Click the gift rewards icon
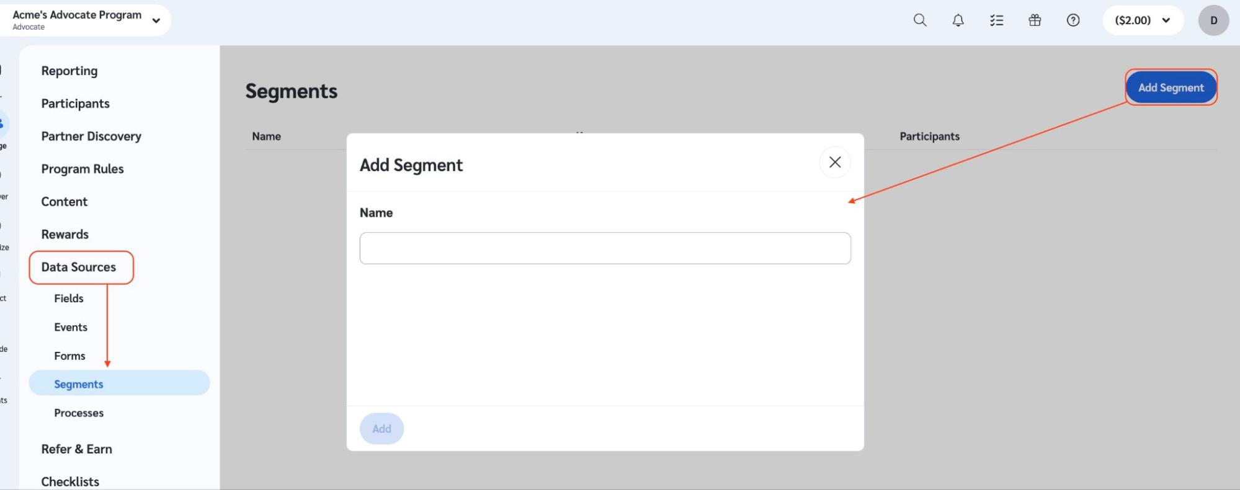The height and width of the screenshot is (490, 1240). [1035, 20]
